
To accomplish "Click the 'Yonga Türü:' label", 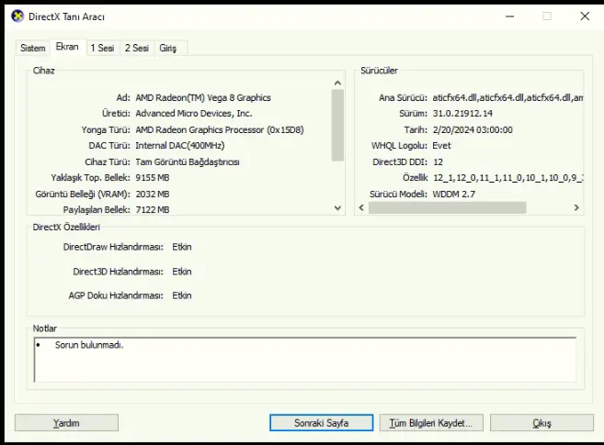I will pyautogui.click(x=106, y=130).
